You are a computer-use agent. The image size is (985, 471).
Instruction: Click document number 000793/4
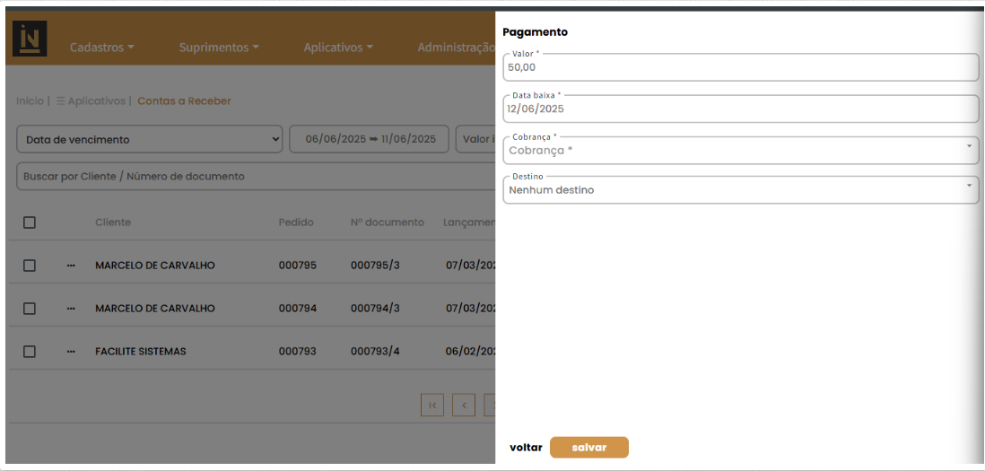click(x=375, y=352)
